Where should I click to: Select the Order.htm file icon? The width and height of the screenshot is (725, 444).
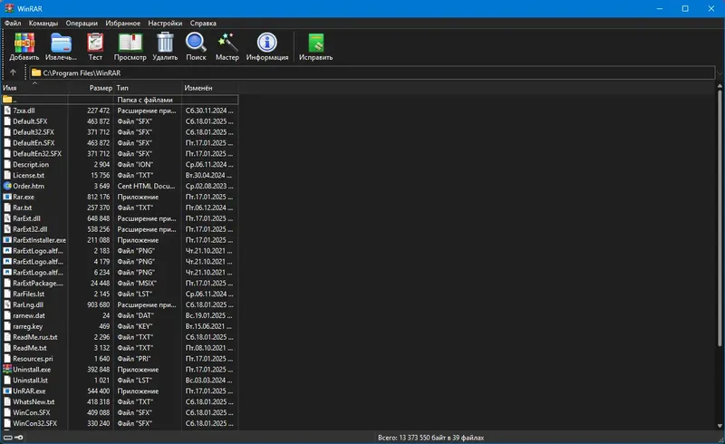coord(7,186)
